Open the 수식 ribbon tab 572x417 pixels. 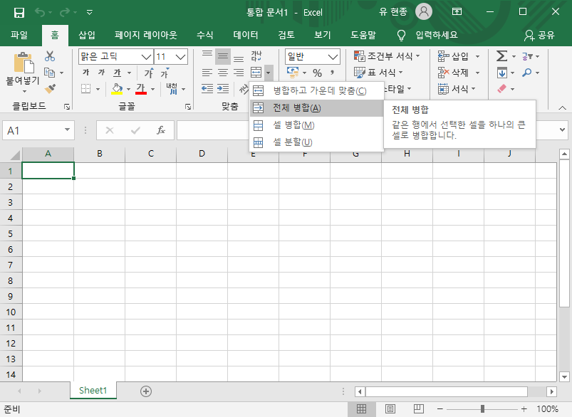pos(204,35)
